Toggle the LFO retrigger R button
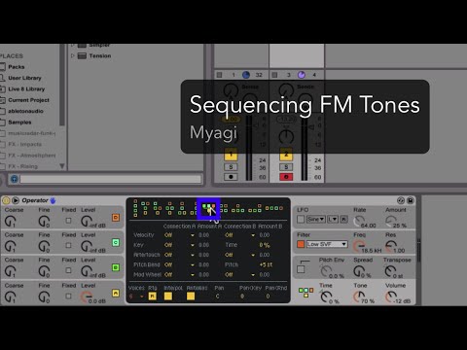The image size is (467, 350). pos(344,220)
